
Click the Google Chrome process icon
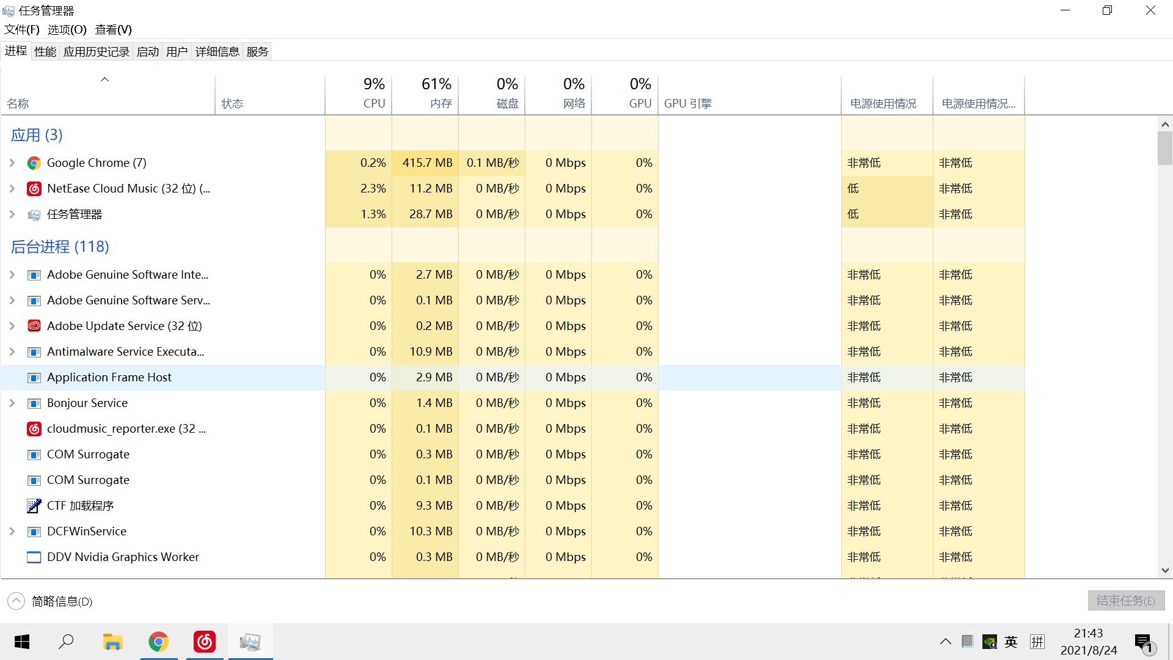[x=34, y=163]
